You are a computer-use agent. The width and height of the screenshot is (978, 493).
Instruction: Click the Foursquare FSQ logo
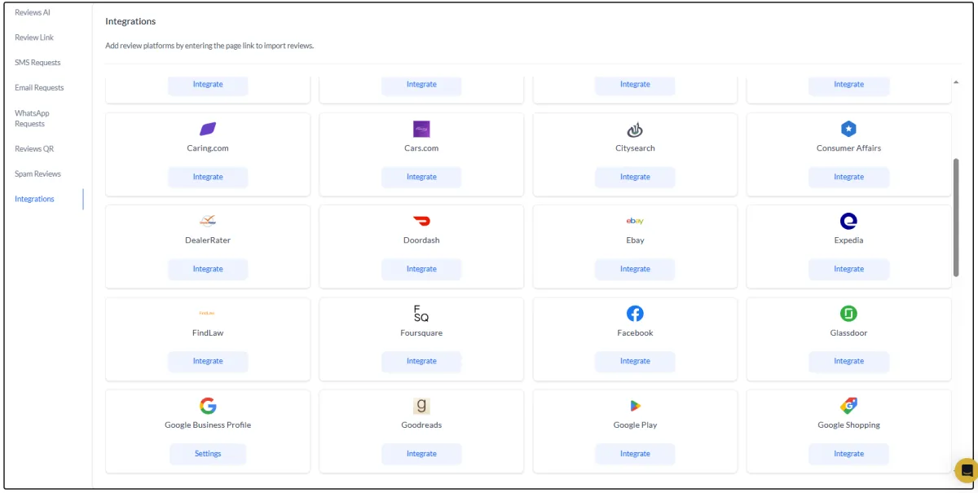pyautogui.click(x=421, y=313)
